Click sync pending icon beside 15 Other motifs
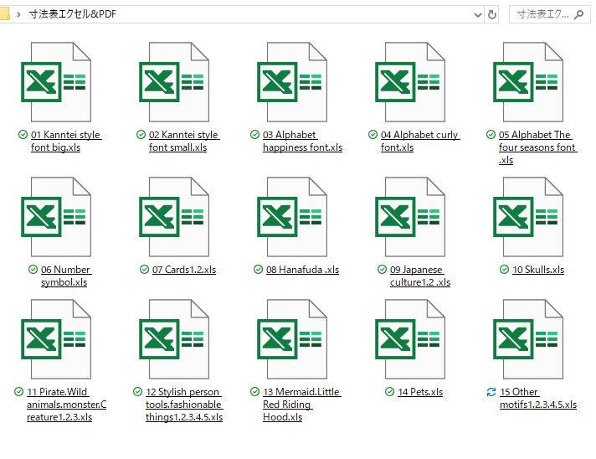 pyautogui.click(x=491, y=392)
